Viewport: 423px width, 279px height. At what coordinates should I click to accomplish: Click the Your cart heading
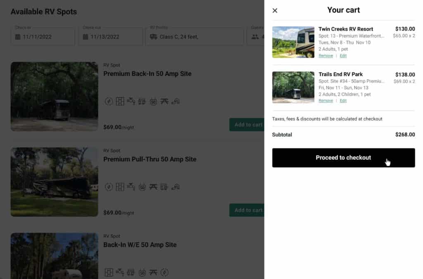pos(343,10)
